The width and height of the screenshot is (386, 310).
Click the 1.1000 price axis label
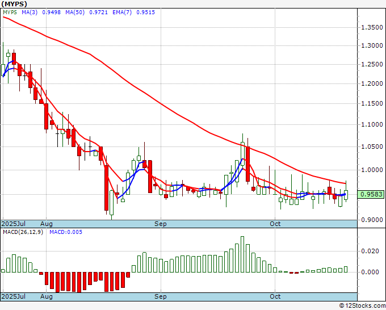pyautogui.click(x=372, y=124)
